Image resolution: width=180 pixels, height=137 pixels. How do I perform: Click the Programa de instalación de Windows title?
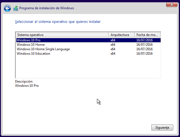47,8
